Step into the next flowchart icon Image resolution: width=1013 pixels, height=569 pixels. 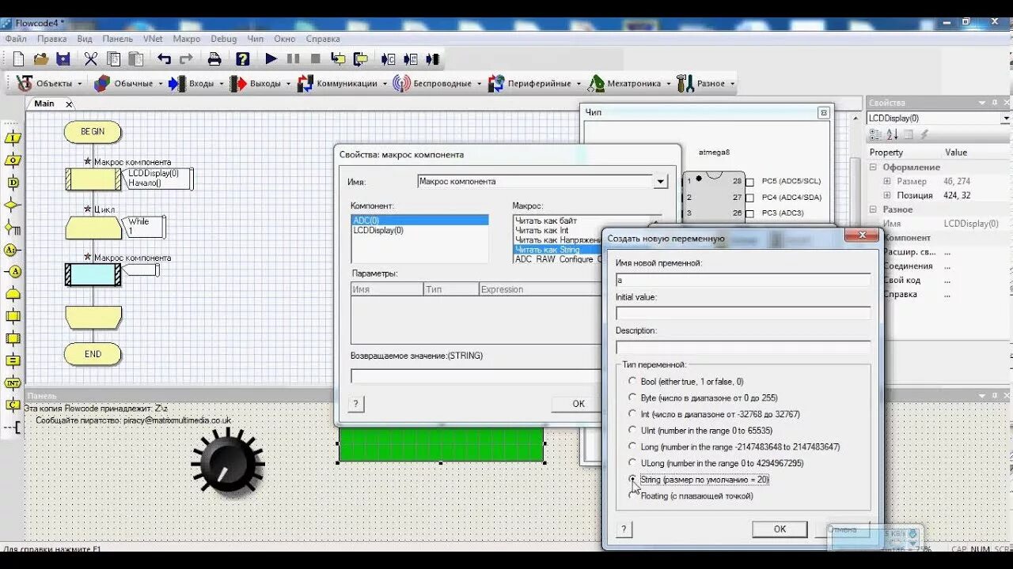338,58
